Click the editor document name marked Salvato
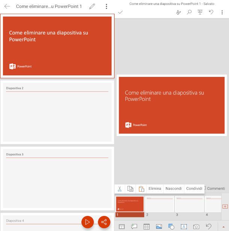 (172, 4)
